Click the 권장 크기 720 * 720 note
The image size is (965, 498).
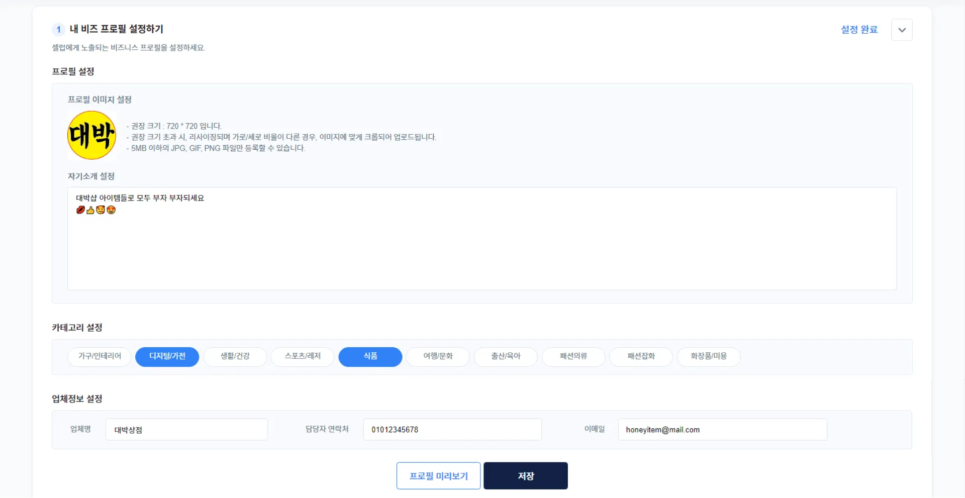(174, 126)
